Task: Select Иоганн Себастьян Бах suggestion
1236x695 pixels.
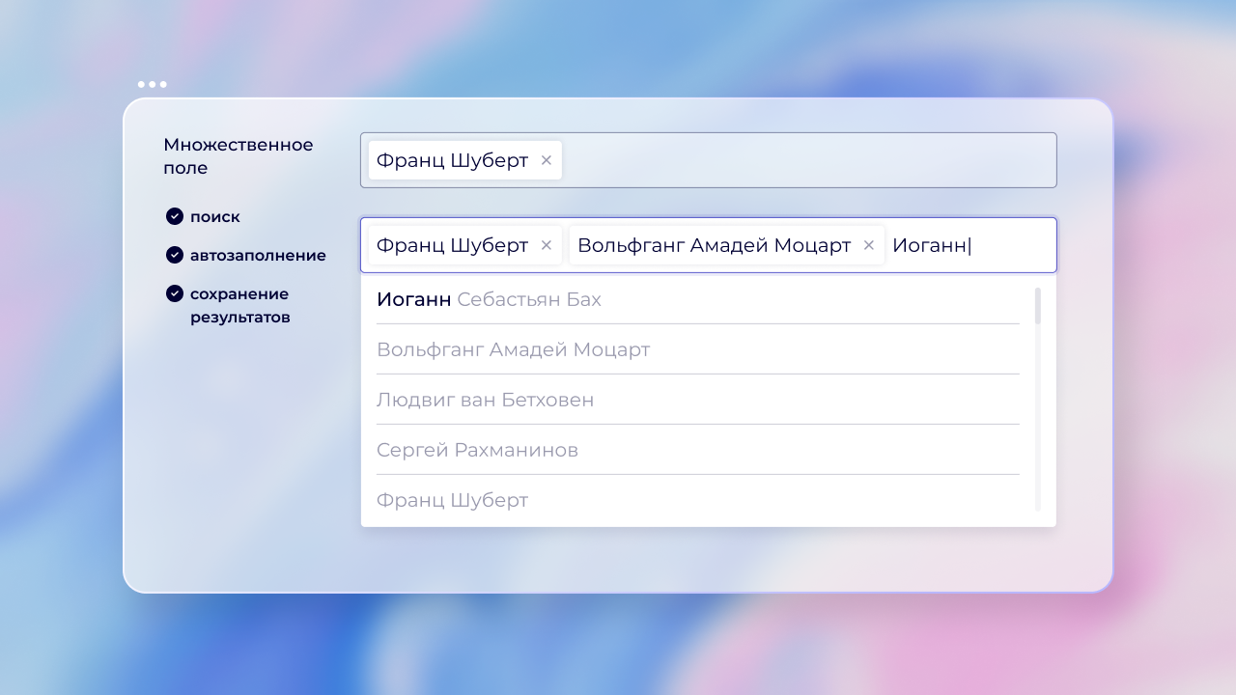Action: (698, 299)
